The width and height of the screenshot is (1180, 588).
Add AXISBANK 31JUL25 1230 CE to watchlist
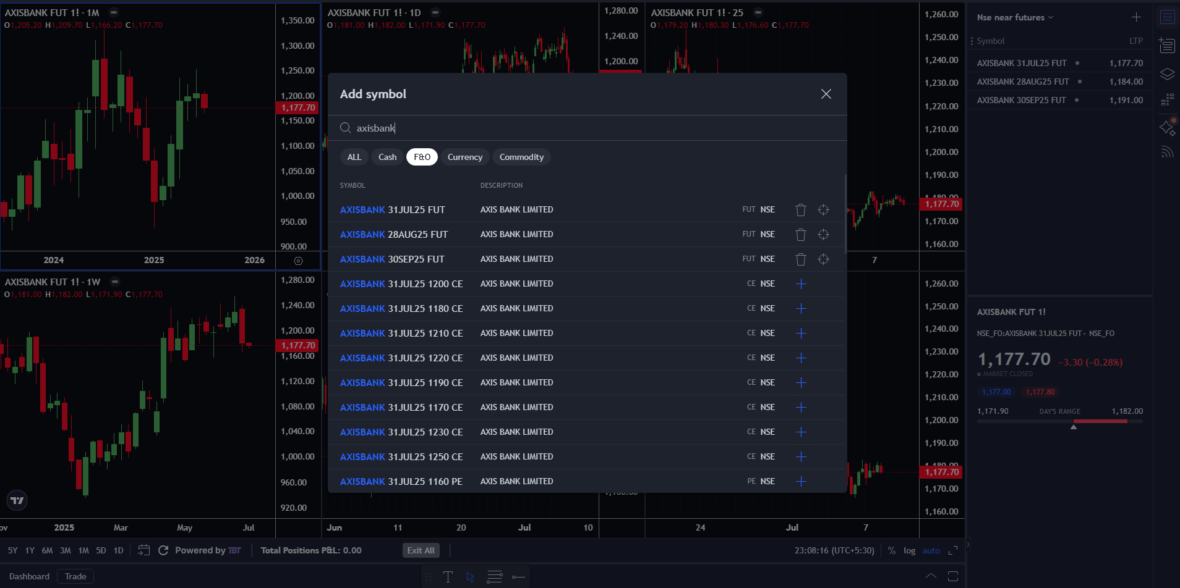[801, 432]
